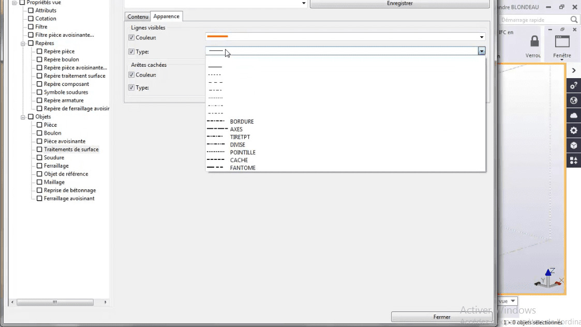Collapse the Objets tree node
Screen dimensions: 581x327
click(23, 117)
